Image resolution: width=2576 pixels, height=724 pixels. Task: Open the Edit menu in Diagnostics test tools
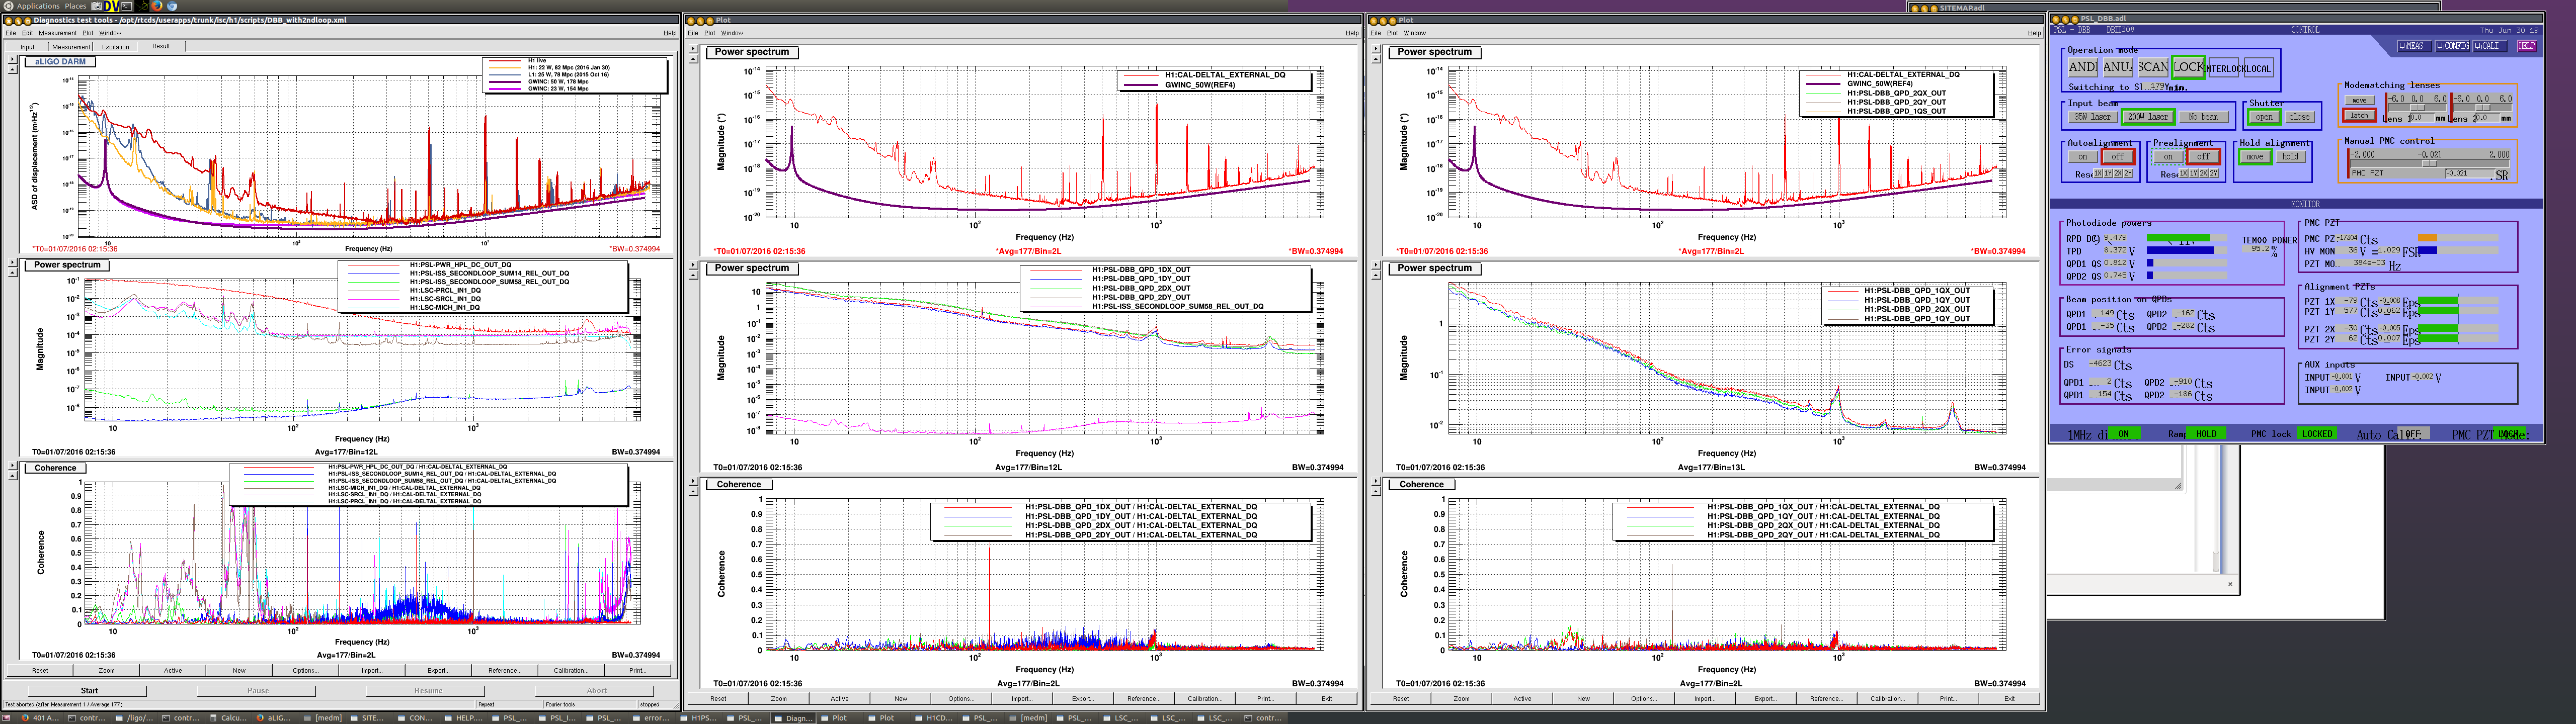(x=27, y=33)
